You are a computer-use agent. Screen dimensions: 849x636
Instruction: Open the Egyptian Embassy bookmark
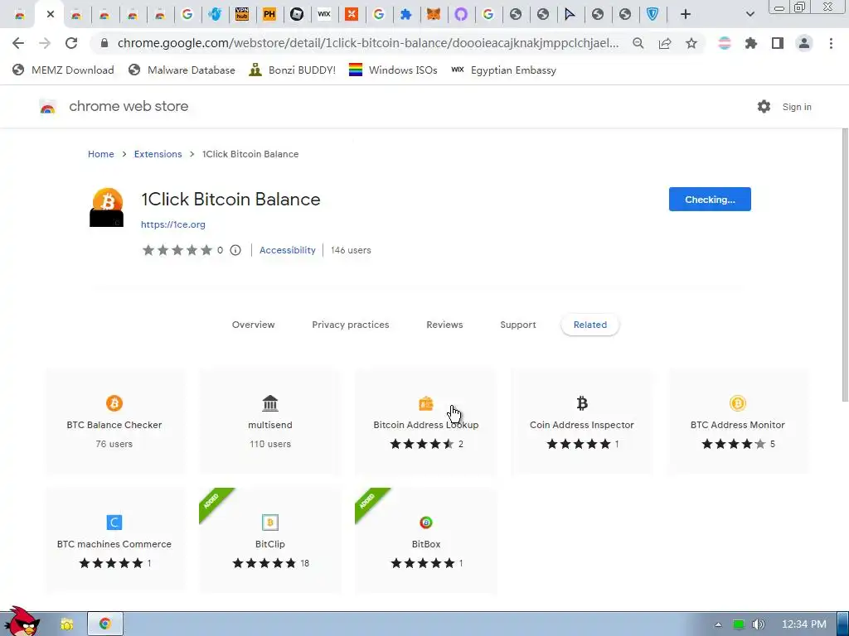coord(503,70)
